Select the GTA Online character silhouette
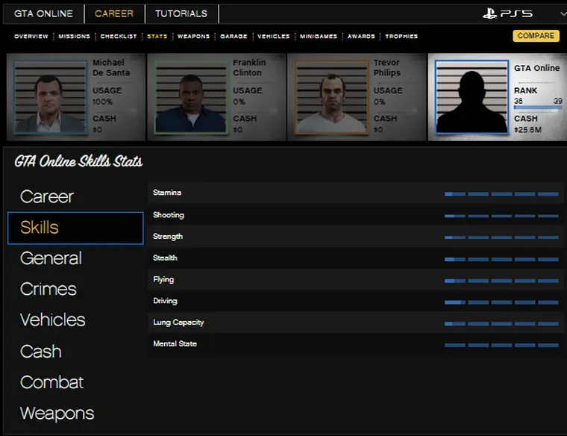 click(472, 98)
